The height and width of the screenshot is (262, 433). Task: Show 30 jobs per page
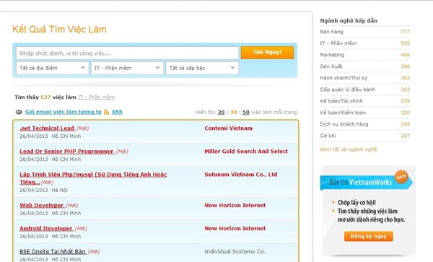[234, 112]
